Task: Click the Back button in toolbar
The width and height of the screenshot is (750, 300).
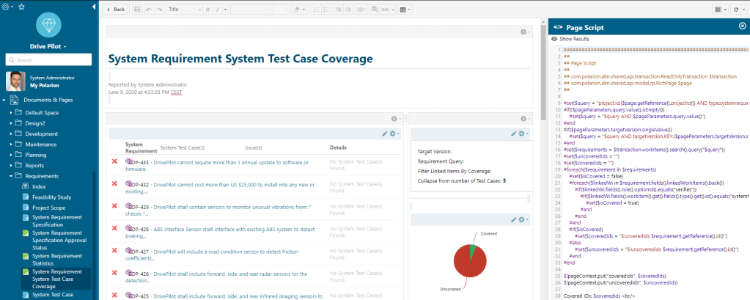Action: 116,10
